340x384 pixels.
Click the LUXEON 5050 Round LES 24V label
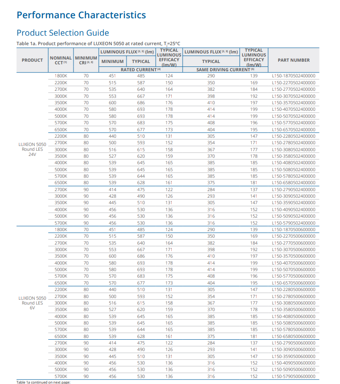(x=32, y=149)
